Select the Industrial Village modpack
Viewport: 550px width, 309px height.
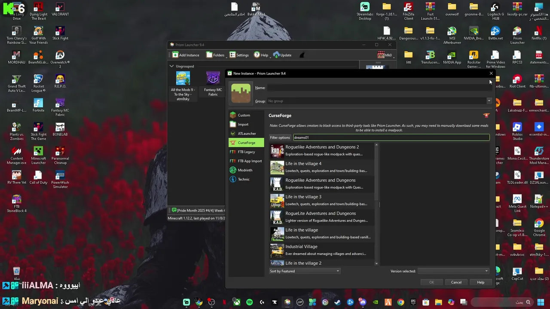(x=322, y=250)
